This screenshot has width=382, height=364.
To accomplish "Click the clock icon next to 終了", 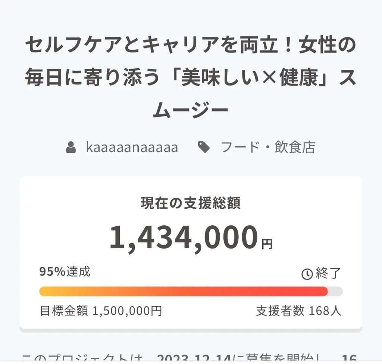I will pos(307,274).
